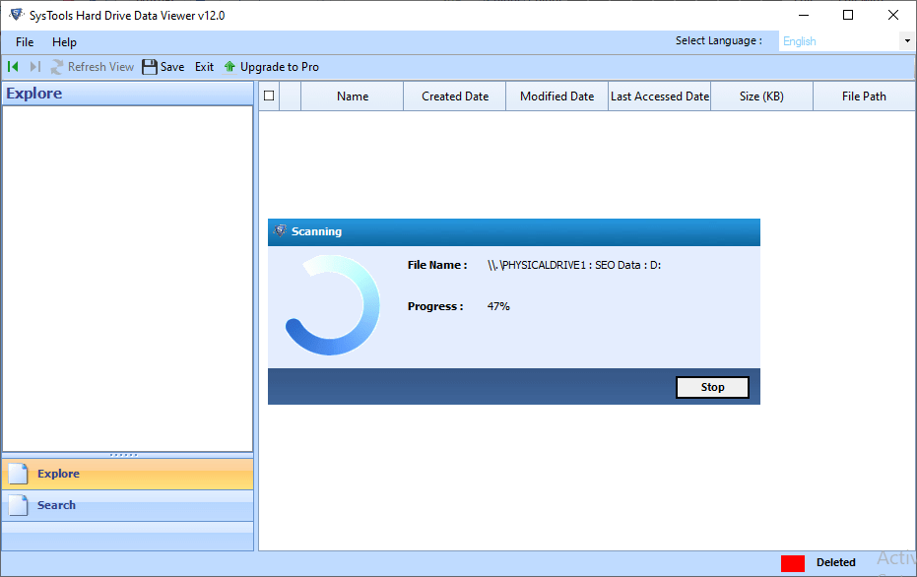Click the Refresh View icon

[x=56, y=67]
